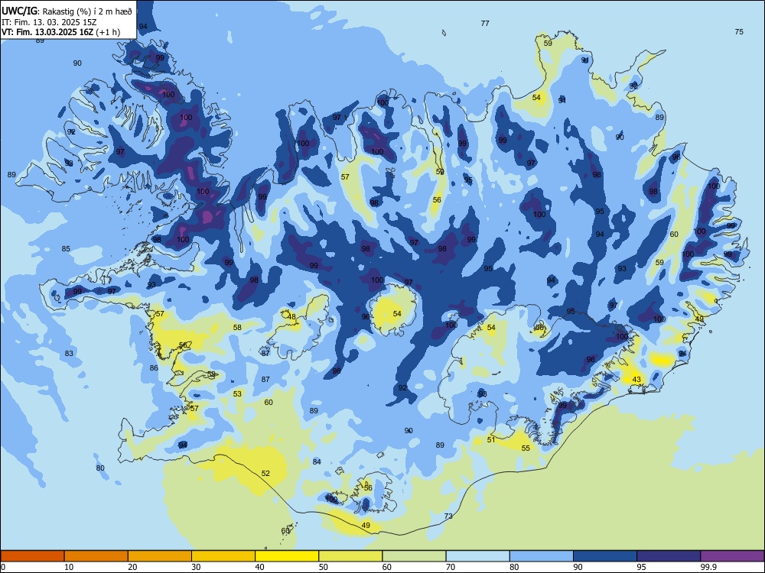The height and width of the screenshot is (573, 765).
Task: Pick the pale yellow 50–60 legend swatch
Action: (350, 556)
